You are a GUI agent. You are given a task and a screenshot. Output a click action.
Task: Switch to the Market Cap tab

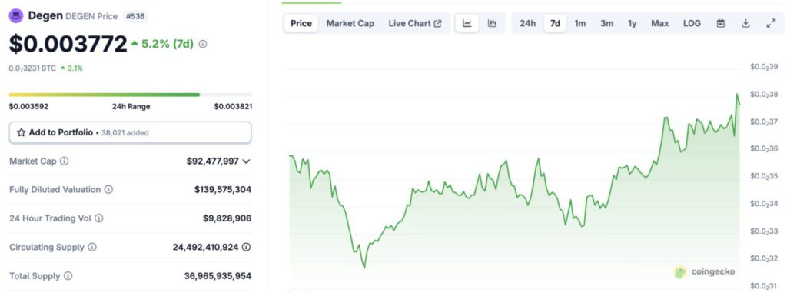click(350, 23)
